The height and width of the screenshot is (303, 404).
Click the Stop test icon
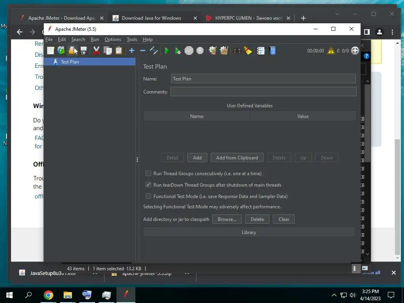click(x=189, y=50)
